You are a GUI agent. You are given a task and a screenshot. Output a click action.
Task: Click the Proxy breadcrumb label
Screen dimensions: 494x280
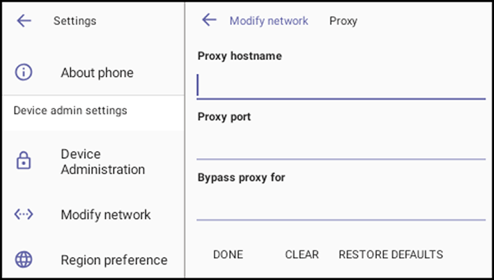click(343, 21)
